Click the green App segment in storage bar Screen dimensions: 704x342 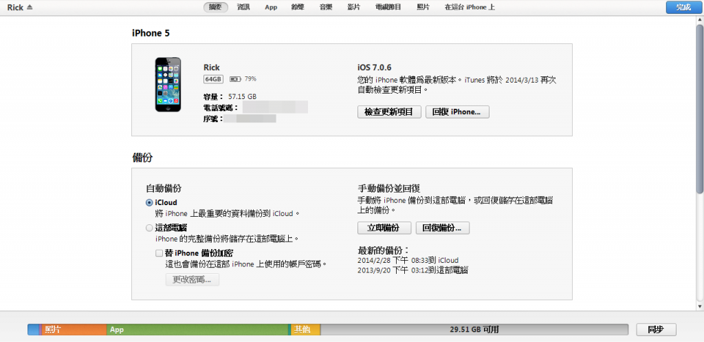(197, 330)
